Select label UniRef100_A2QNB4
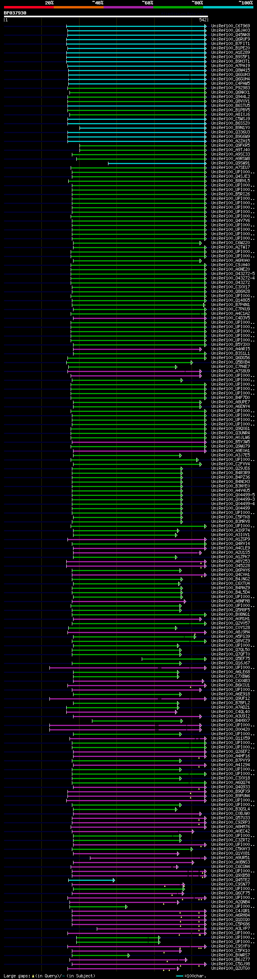The height and width of the screenshot is (979, 257). pos(230,902)
